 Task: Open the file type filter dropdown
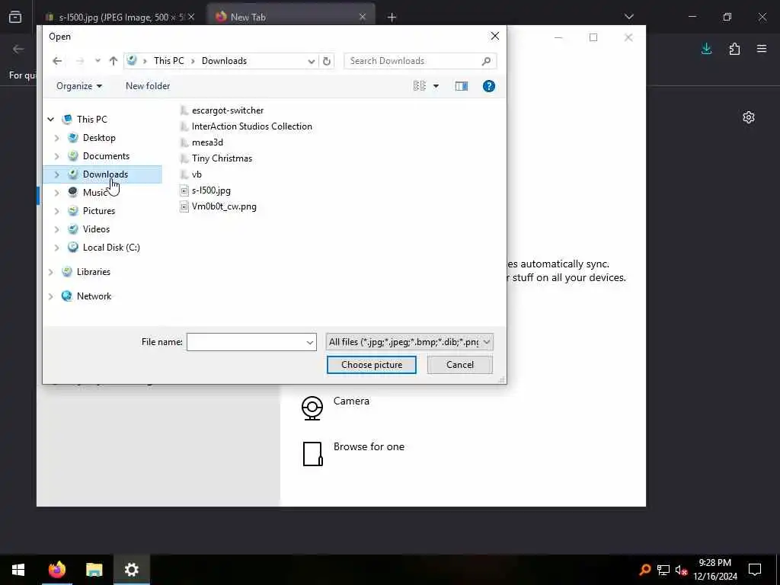pos(409,342)
